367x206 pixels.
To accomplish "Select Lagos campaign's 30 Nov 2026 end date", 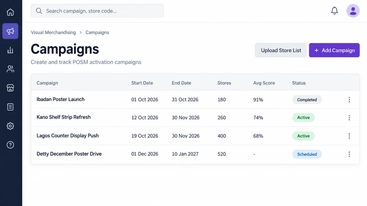I will [186, 136].
